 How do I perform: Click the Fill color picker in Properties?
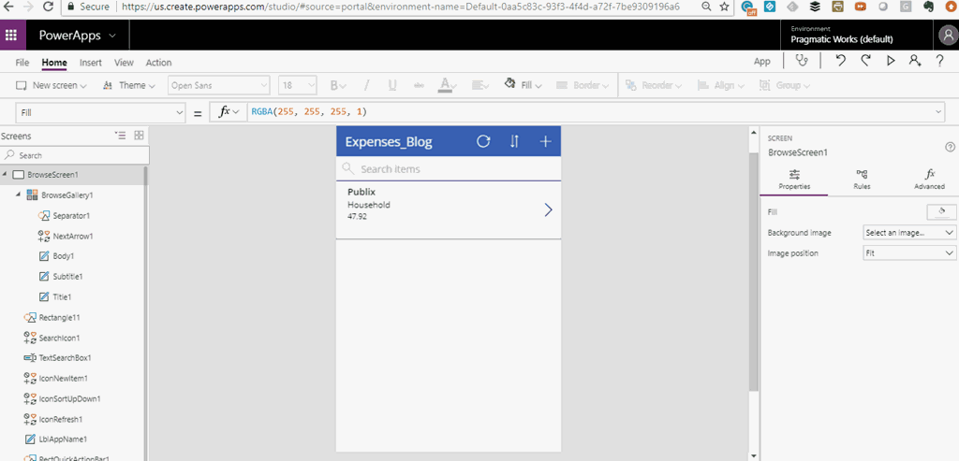(x=940, y=212)
